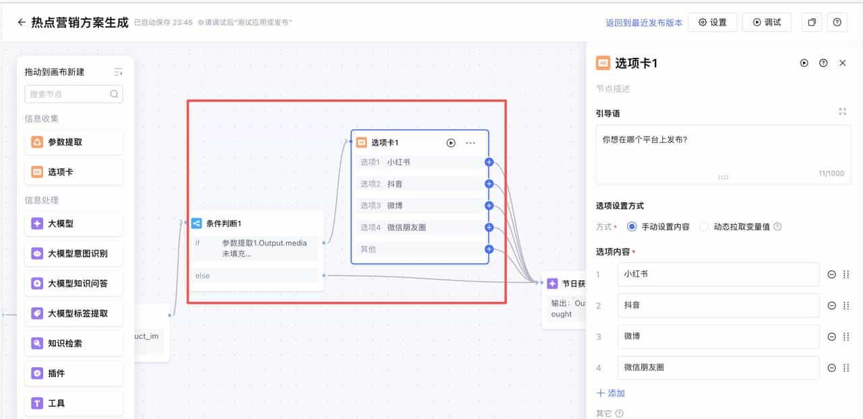Select the 手动设置内容 radio button
This screenshot has width=863, height=419.
click(x=630, y=226)
